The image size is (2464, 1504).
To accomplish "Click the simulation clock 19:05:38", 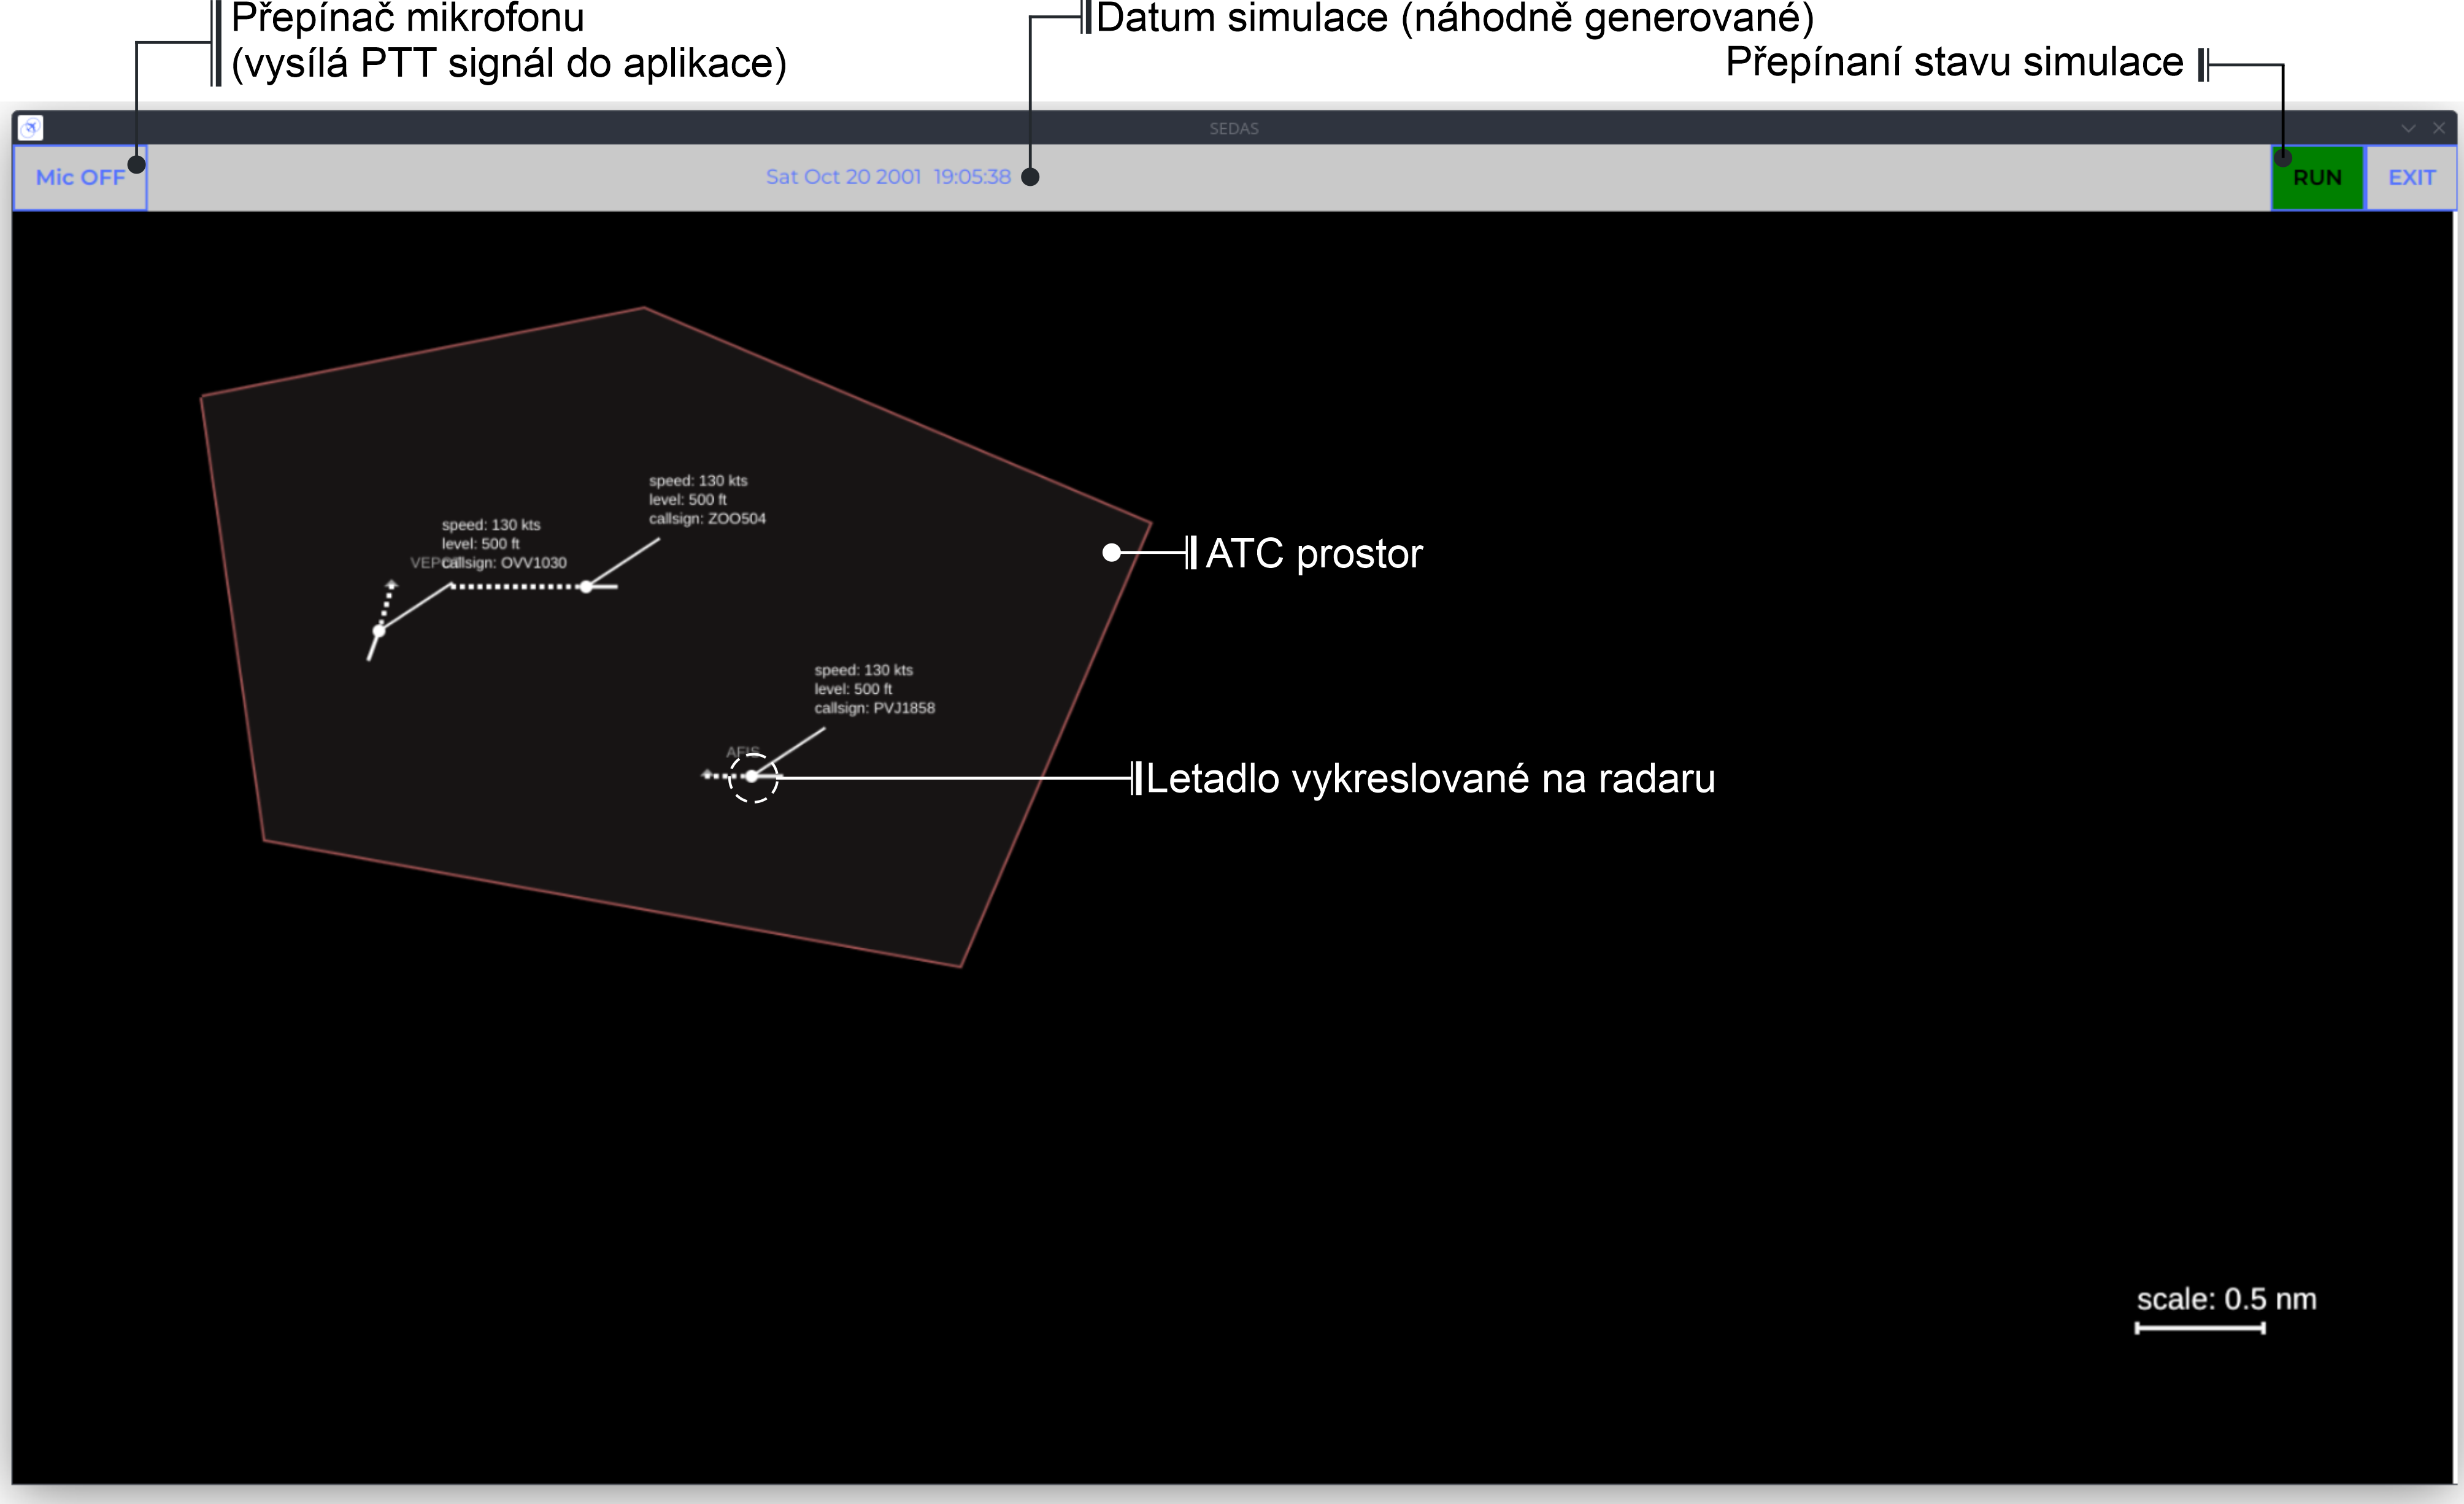I will [972, 177].
